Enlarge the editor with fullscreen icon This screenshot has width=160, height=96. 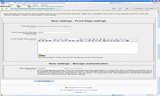coord(127,41)
